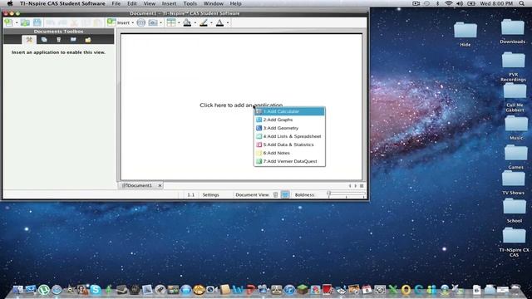Expand the Text Color dropdown arrow

click(228, 22)
